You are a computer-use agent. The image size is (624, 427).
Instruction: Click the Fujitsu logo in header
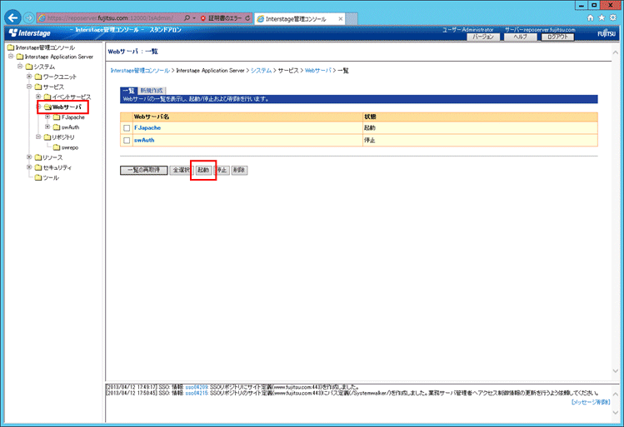(x=607, y=34)
